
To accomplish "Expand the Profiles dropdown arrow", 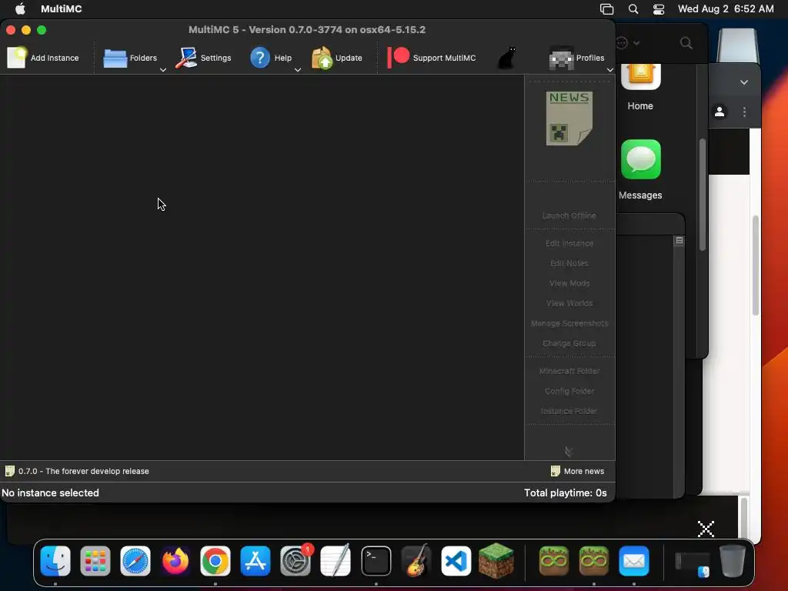I will [610, 70].
